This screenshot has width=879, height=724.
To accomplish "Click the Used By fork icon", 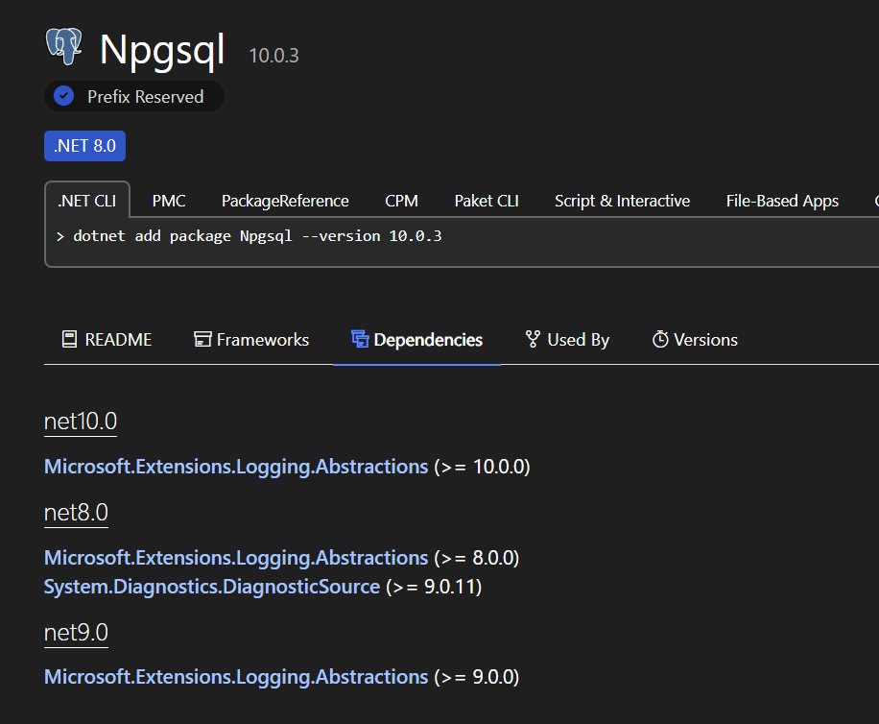I will coord(533,339).
